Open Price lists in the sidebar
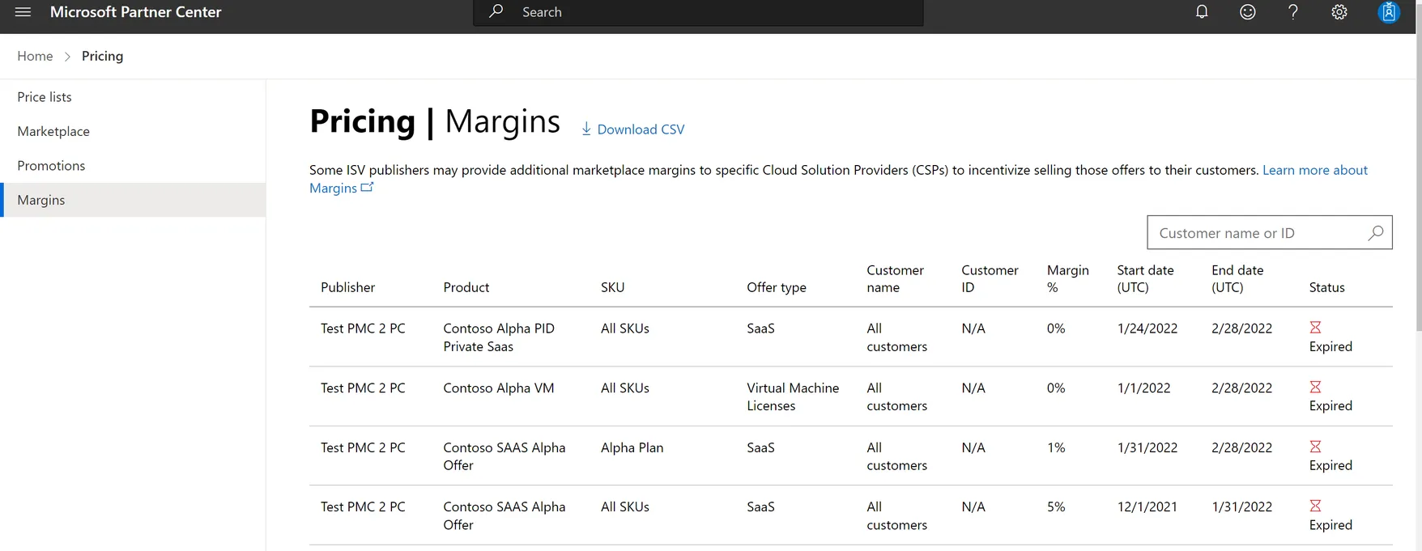The width and height of the screenshot is (1422, 551). tap(133, 97)
